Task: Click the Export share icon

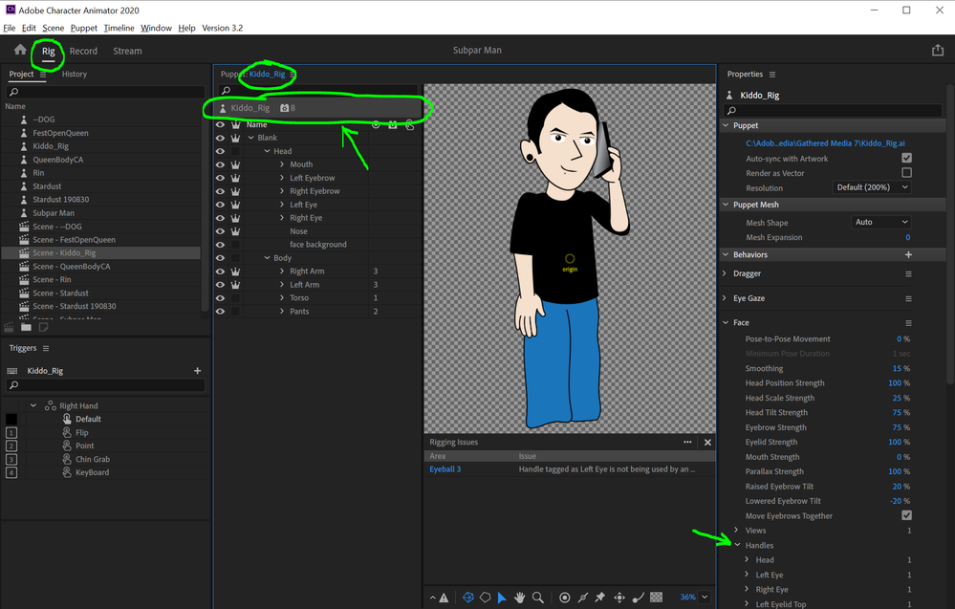Action: pos(937,51)
